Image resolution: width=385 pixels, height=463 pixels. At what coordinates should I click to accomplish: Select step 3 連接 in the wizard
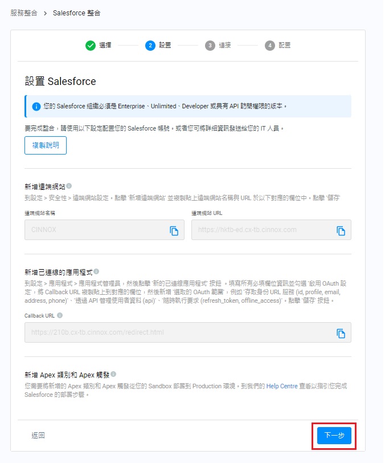(218, 46)
